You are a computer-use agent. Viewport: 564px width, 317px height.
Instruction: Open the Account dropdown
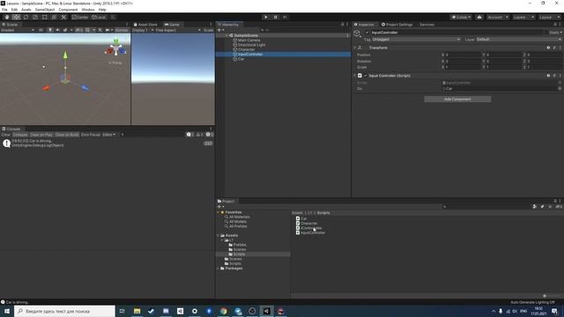pos(498,17)
